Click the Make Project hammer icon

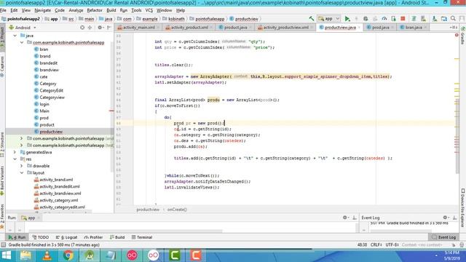click(311, 19)
